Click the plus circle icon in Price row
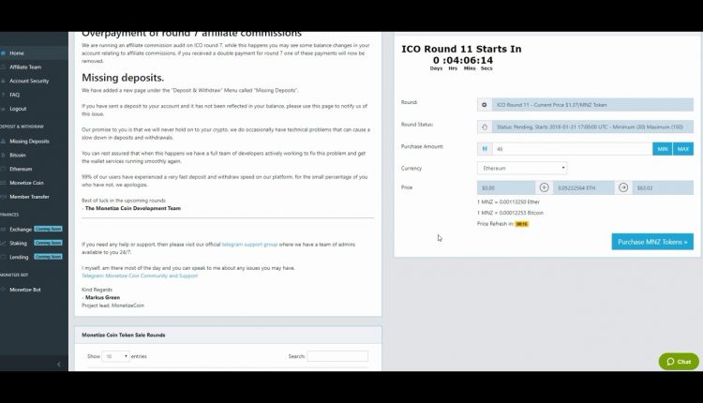This screenshot has height=403, width=703. point(544,187)
